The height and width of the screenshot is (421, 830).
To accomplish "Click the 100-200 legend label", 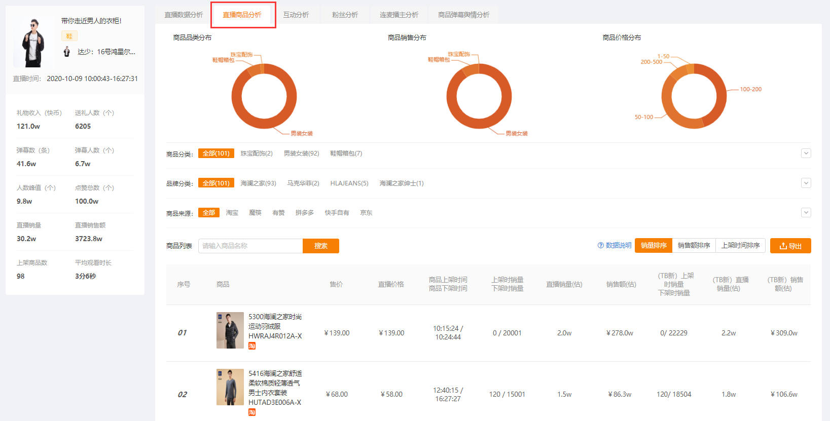I will pos(750,89).
